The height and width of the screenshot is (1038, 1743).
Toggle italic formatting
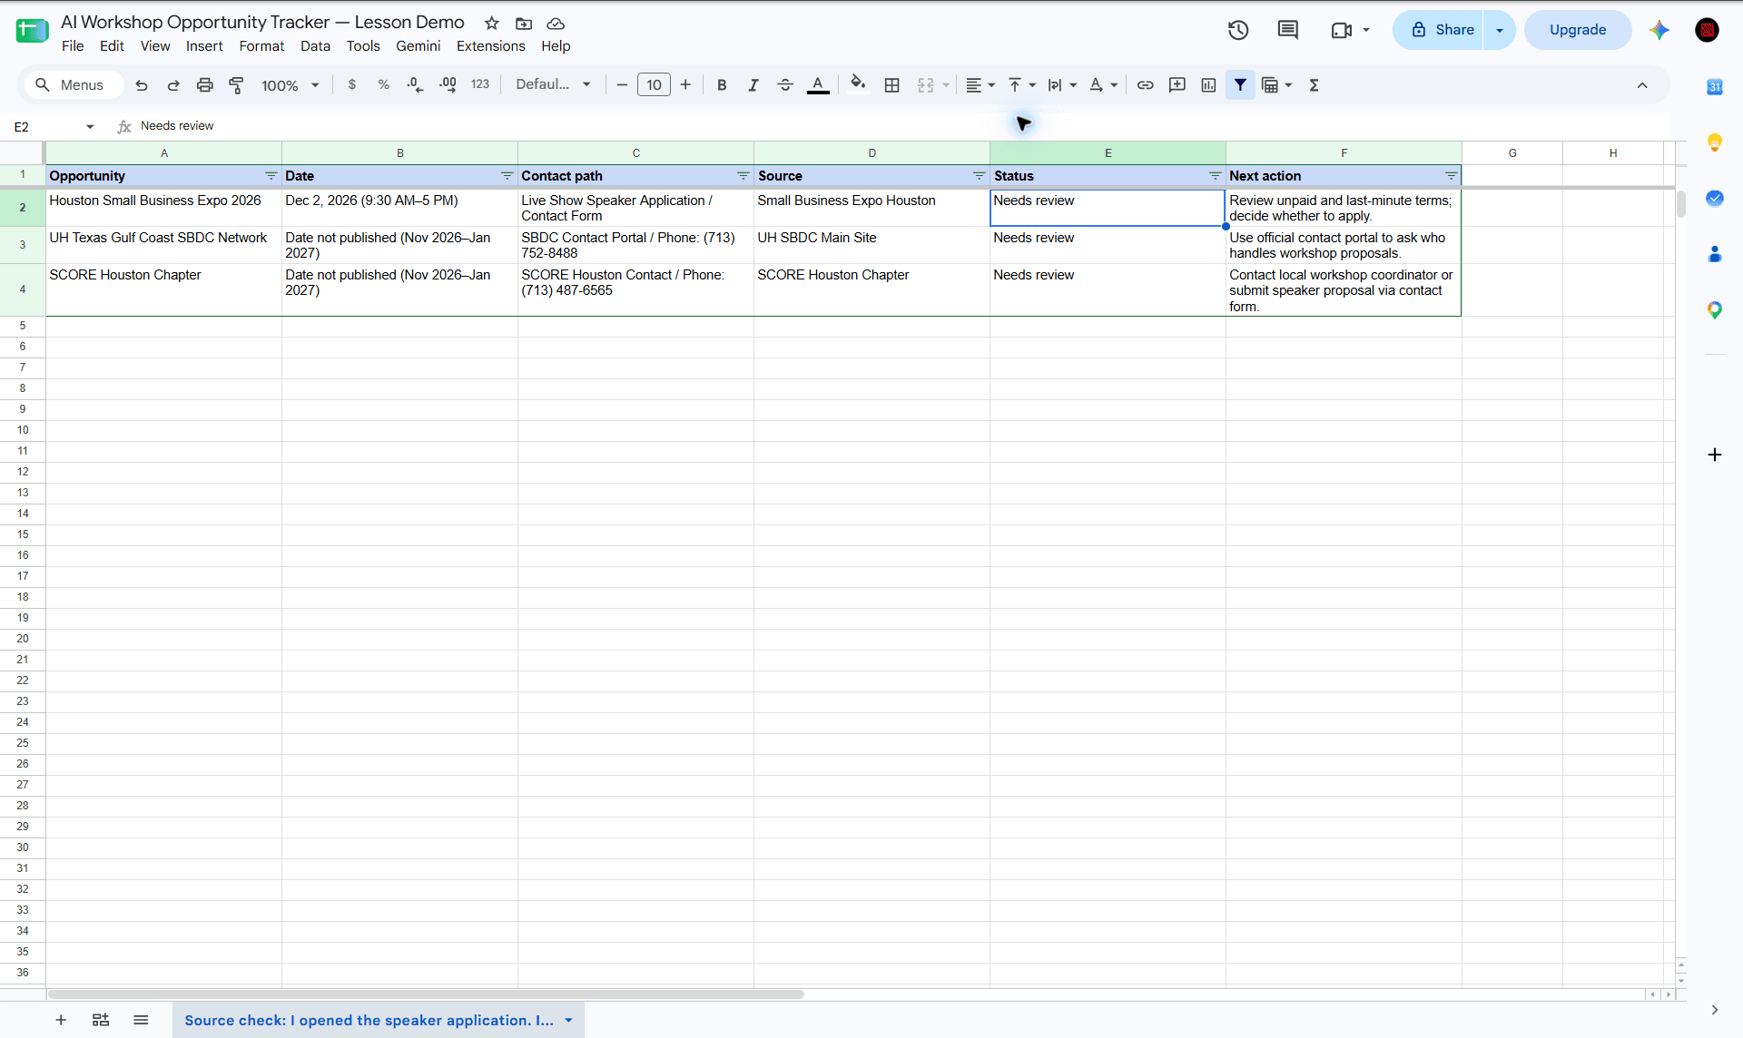click(x=753, y=85)
